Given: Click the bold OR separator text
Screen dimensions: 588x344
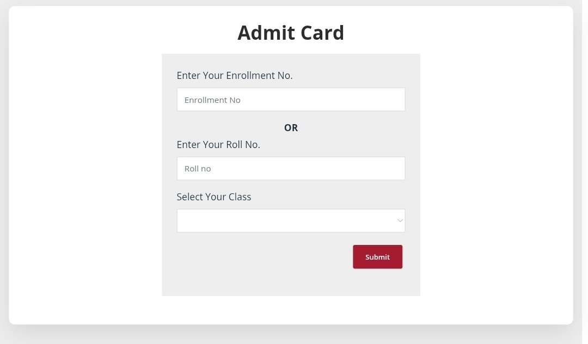Looking at the screenshot, I should tap(291, 128).
